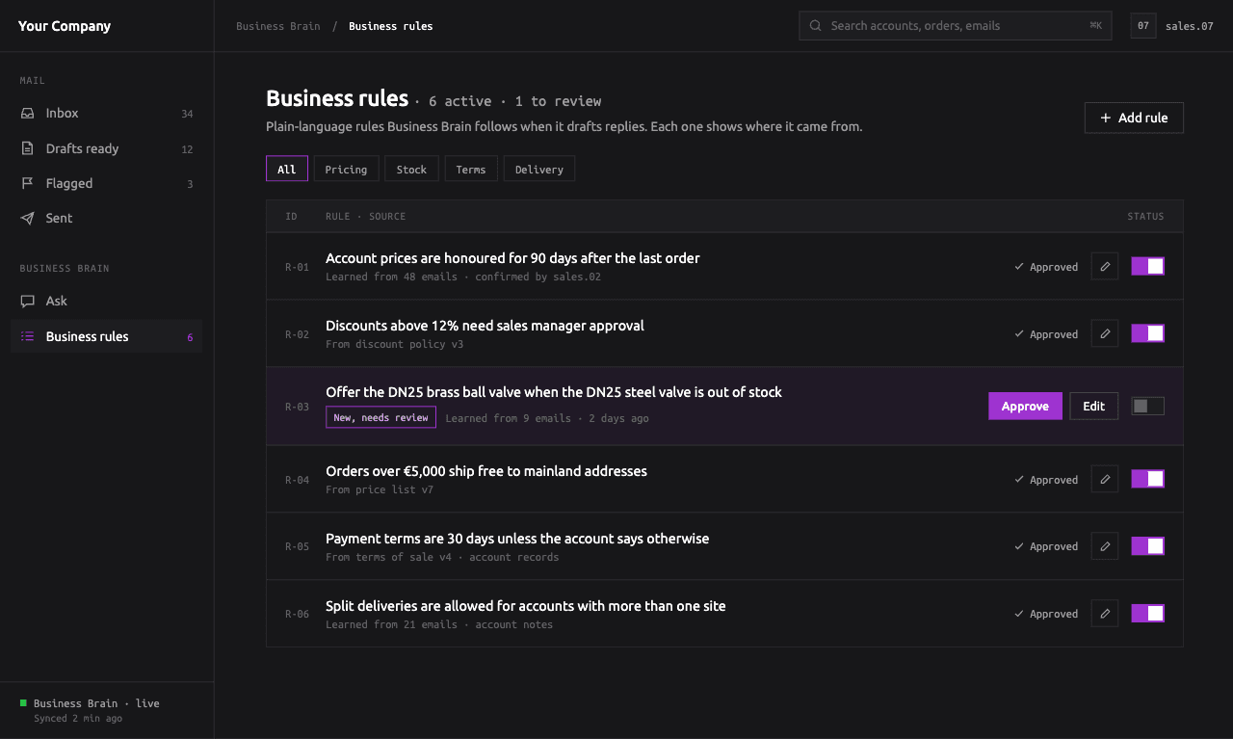Go to Business Brain breadcrumb link
Screen dimensions: 1233x739
pyautogui.click(x=278, y=26)
